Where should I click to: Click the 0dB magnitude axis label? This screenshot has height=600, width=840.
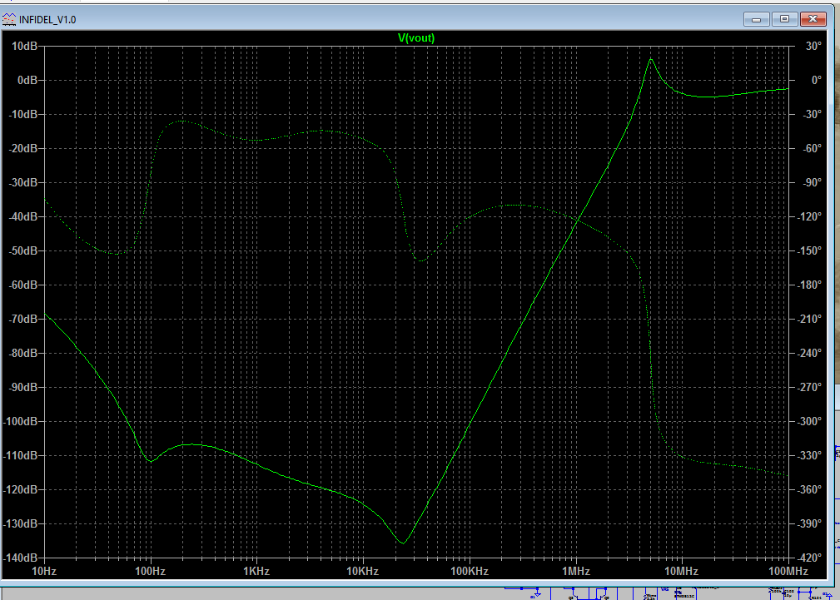(x=27, y=81)
